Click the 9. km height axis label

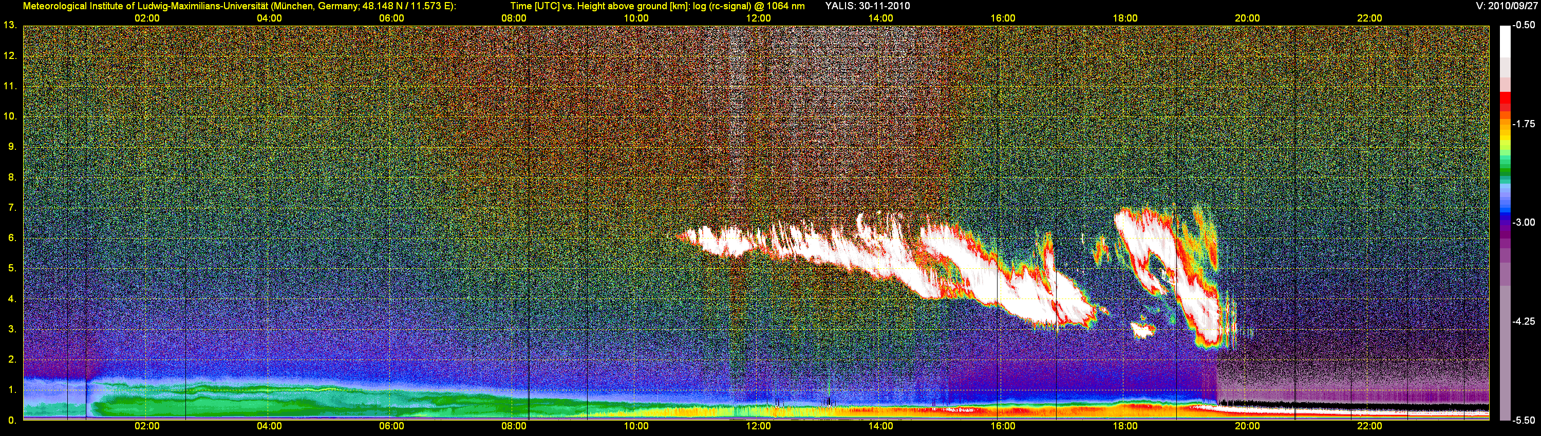(12, 146)
